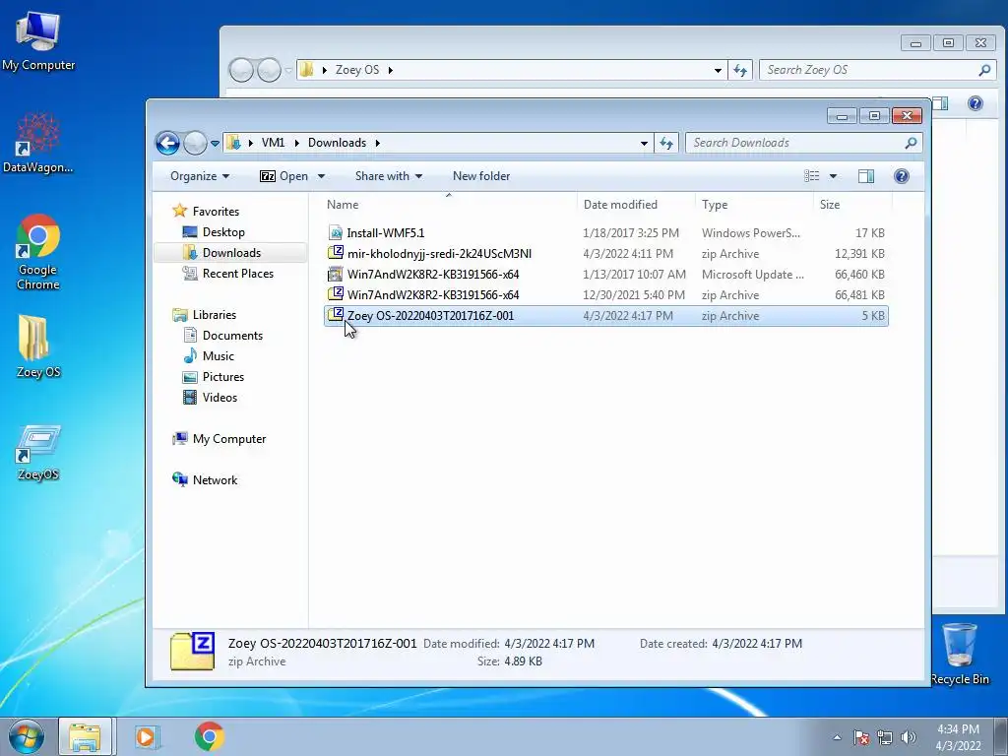Open Action Center flag tray icon
Viewport: 1008px width, 756px height.
pyautogui.click(x=860, y=737)
